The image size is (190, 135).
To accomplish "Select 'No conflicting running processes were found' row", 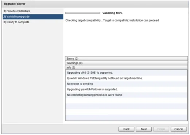I will tap(126, 95).
